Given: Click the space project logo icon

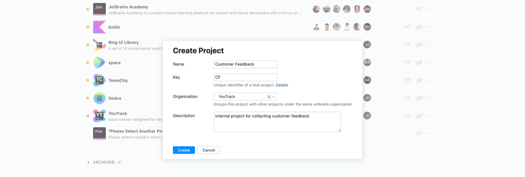Looking at the screenshot, I should tap(99, 62).
